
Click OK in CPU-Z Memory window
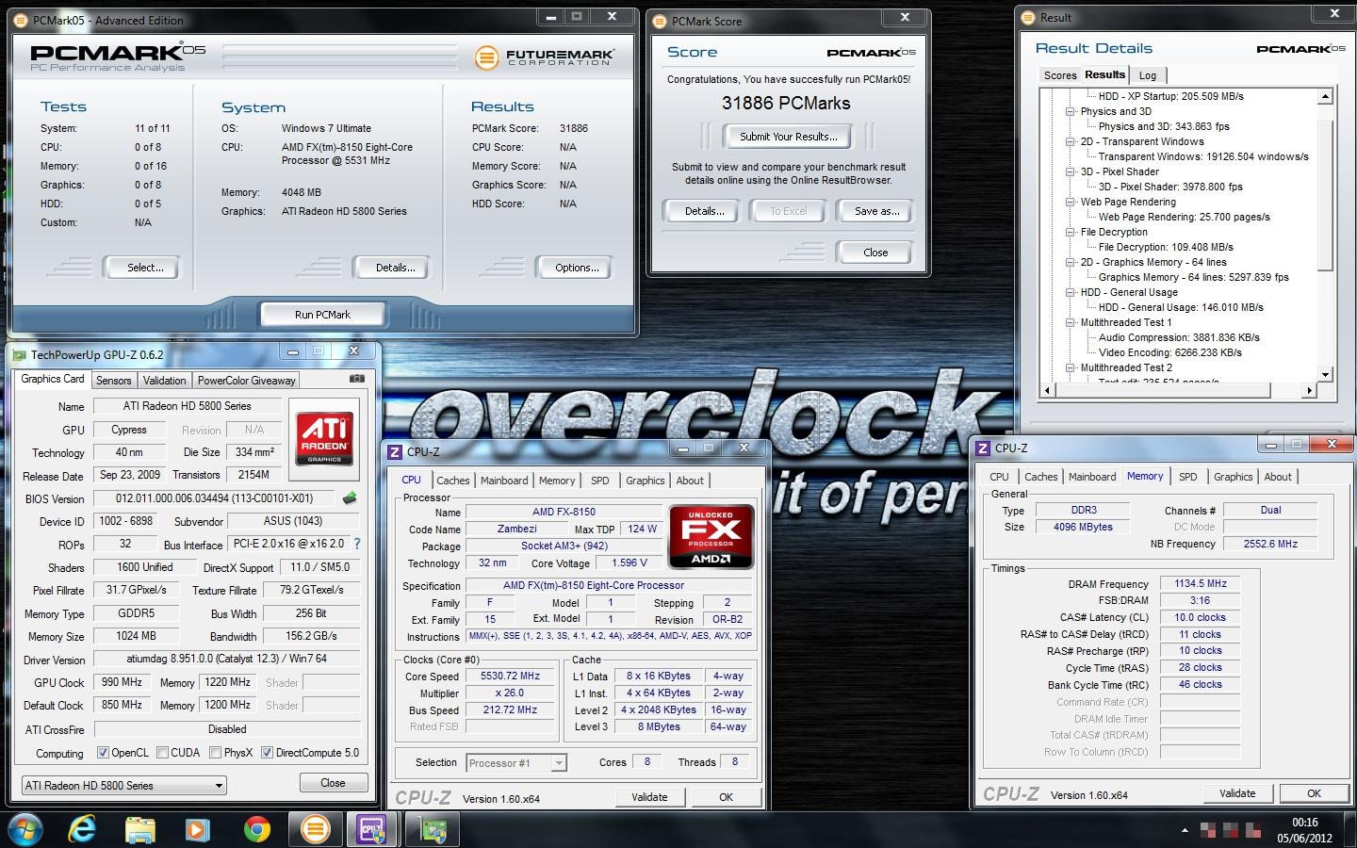(1314, 793)
